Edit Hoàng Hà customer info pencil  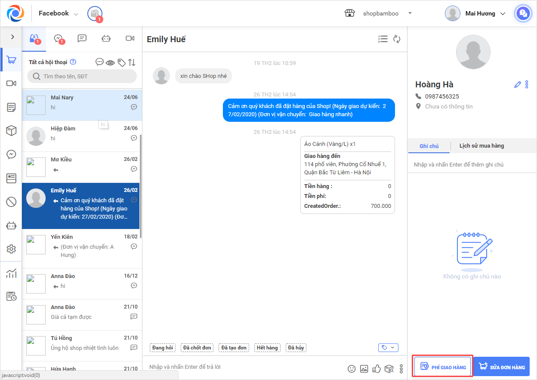pyautogui.click(x=518, y=85)
